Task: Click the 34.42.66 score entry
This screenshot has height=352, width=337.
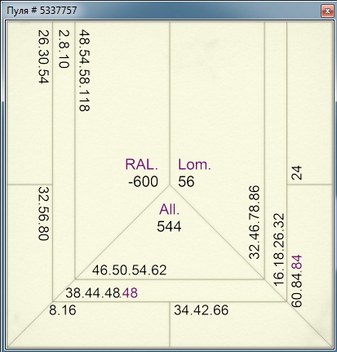Action: [202, 310]
